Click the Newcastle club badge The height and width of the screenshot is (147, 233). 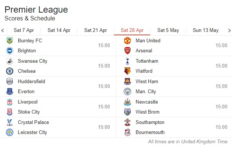(127, 102)
